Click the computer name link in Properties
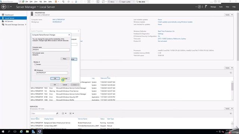 pos(59,20)
